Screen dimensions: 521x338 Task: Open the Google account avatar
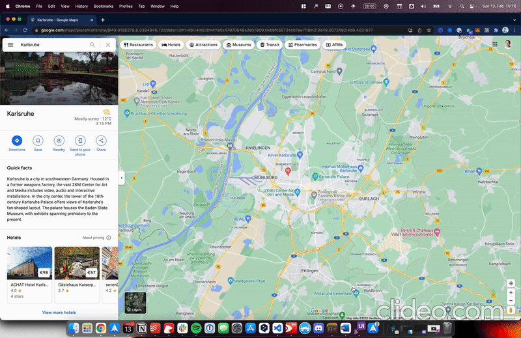coord(508,44)
